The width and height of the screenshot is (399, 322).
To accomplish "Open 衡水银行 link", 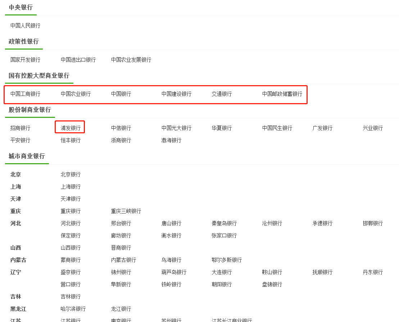I will tap(171, 236).
